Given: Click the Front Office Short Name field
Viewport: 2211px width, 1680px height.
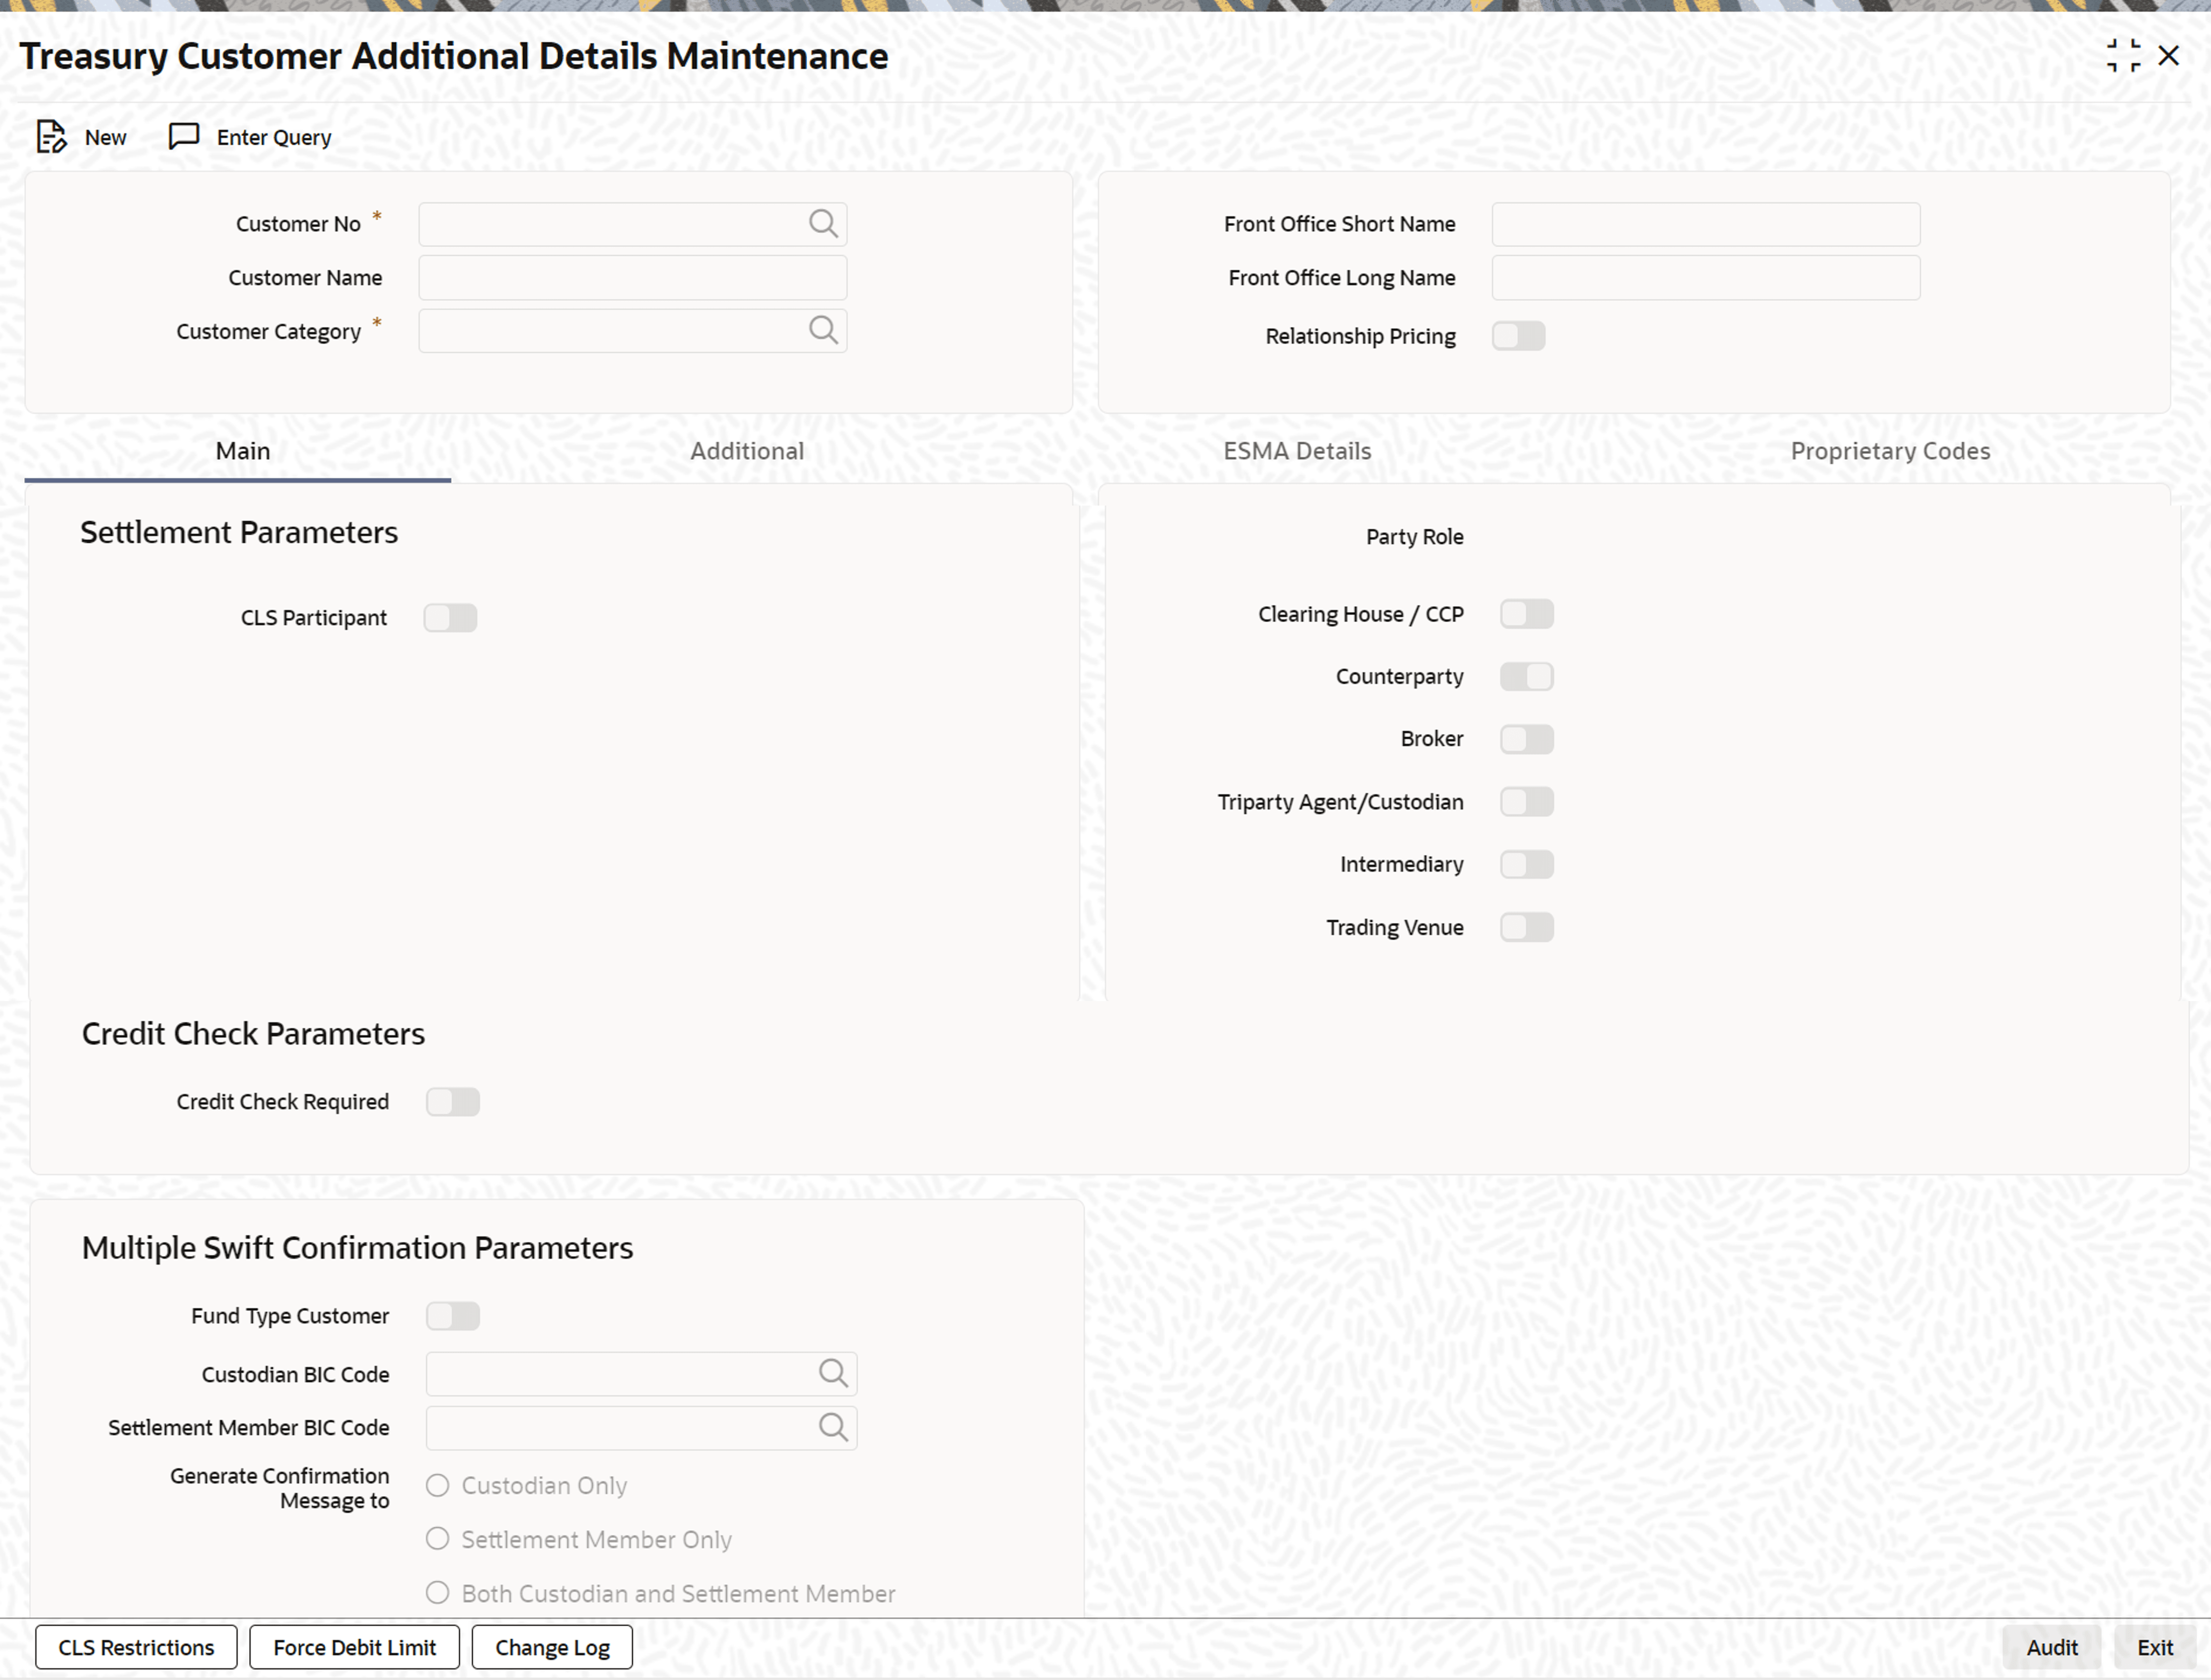Looking at the screenshot, I should tap(1705, 224).
